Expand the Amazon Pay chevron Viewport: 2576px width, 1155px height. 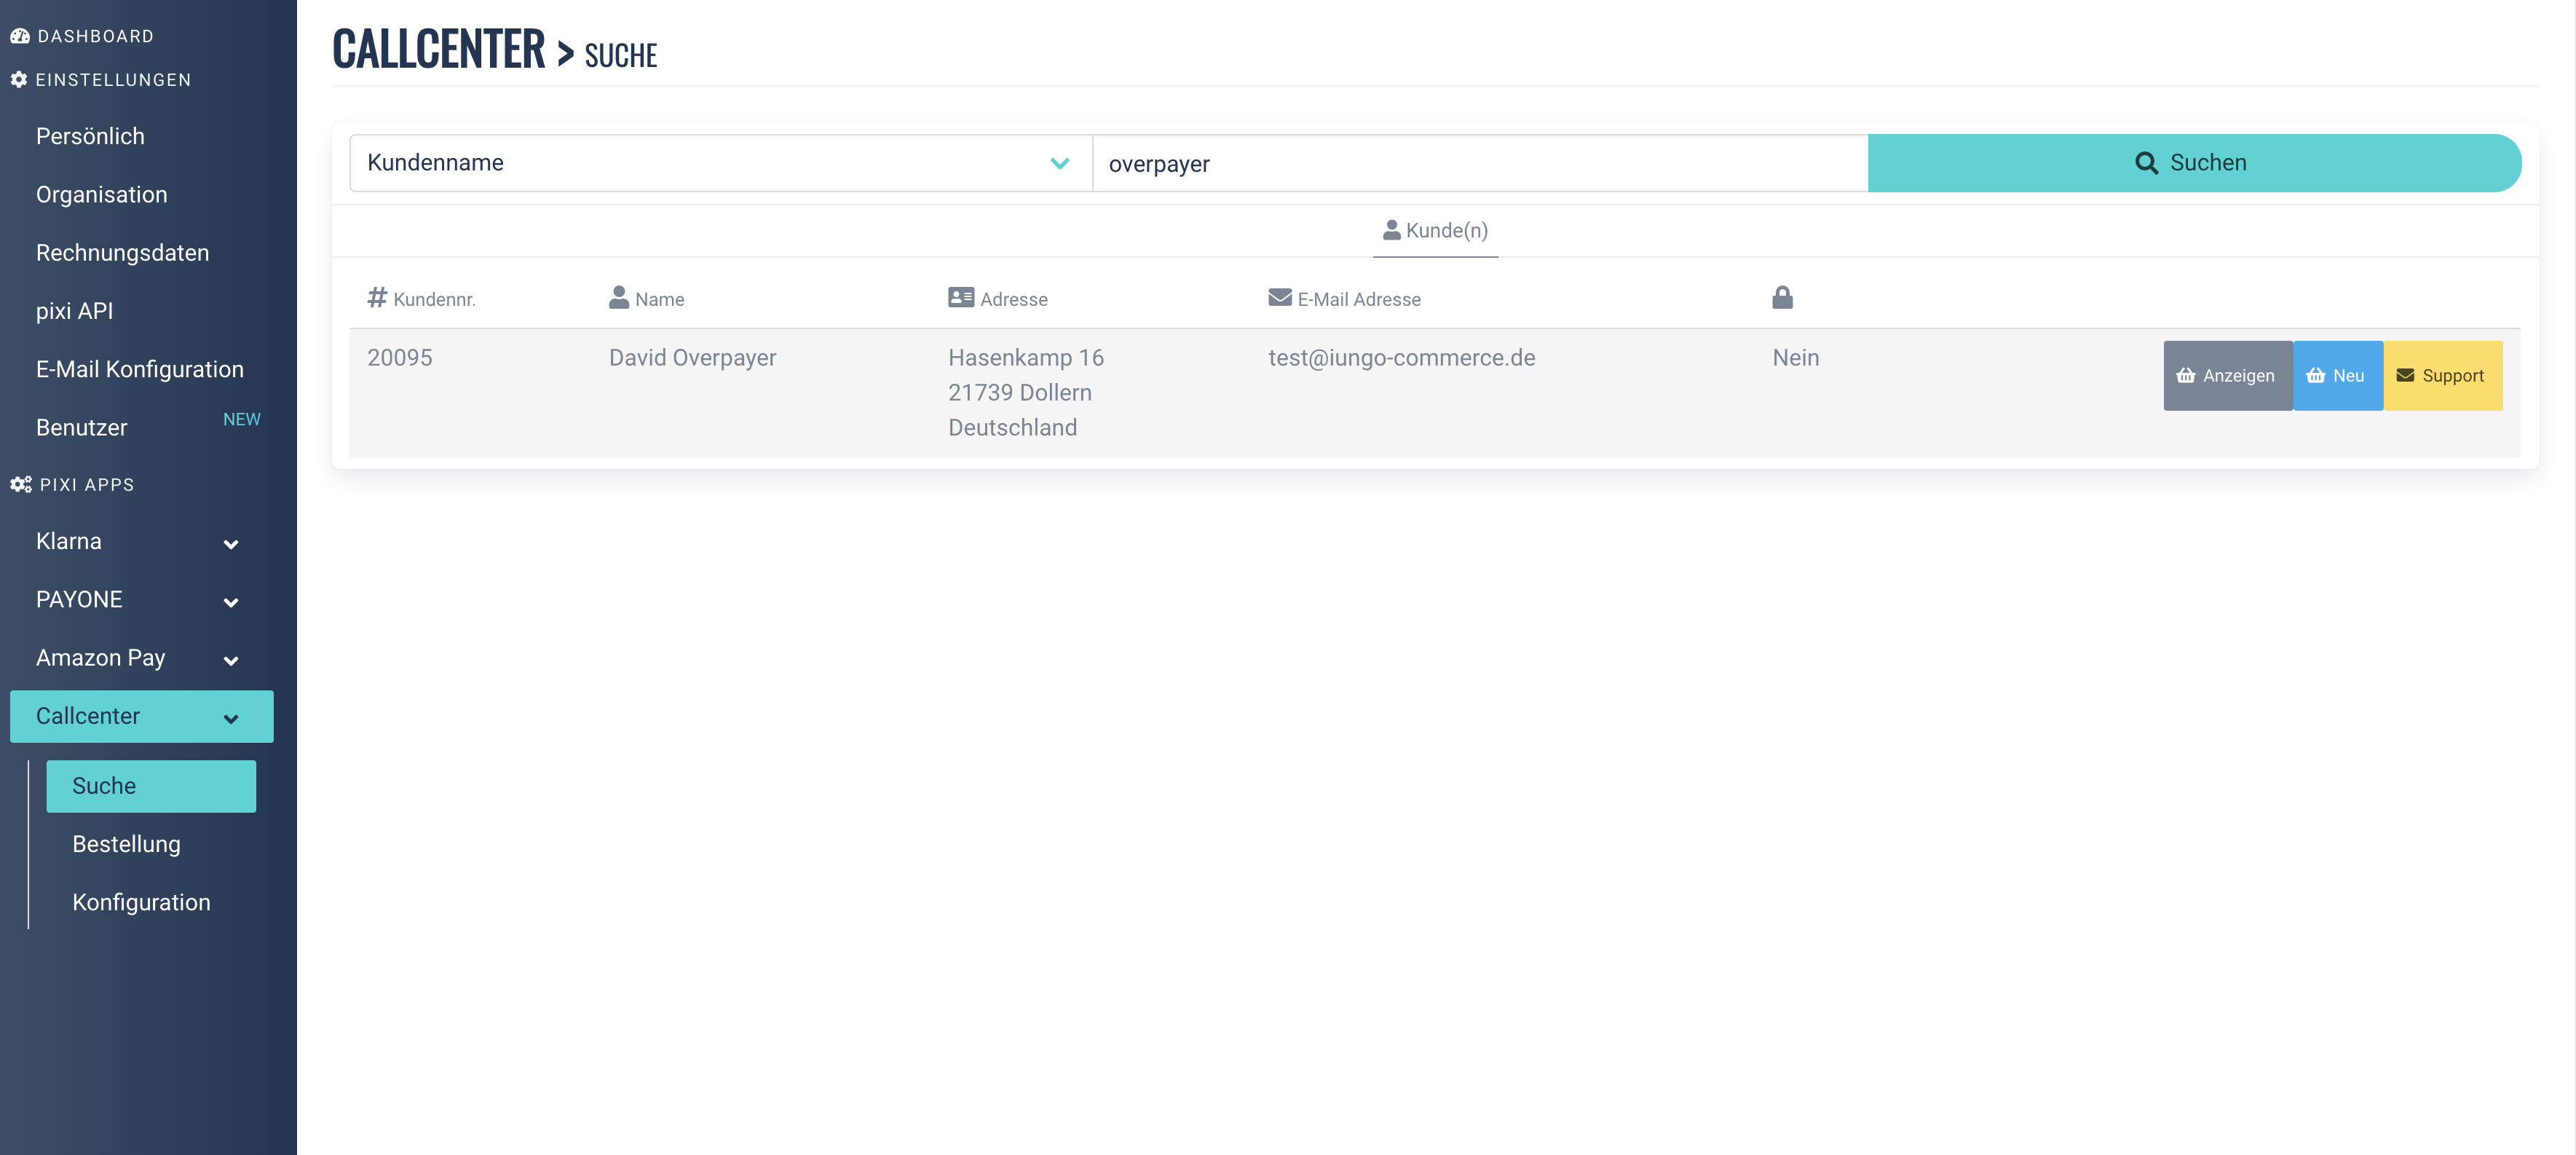coord(231,660)
